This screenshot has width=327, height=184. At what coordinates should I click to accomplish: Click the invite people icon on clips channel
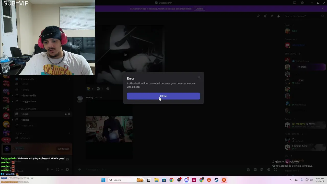[66, 114]
